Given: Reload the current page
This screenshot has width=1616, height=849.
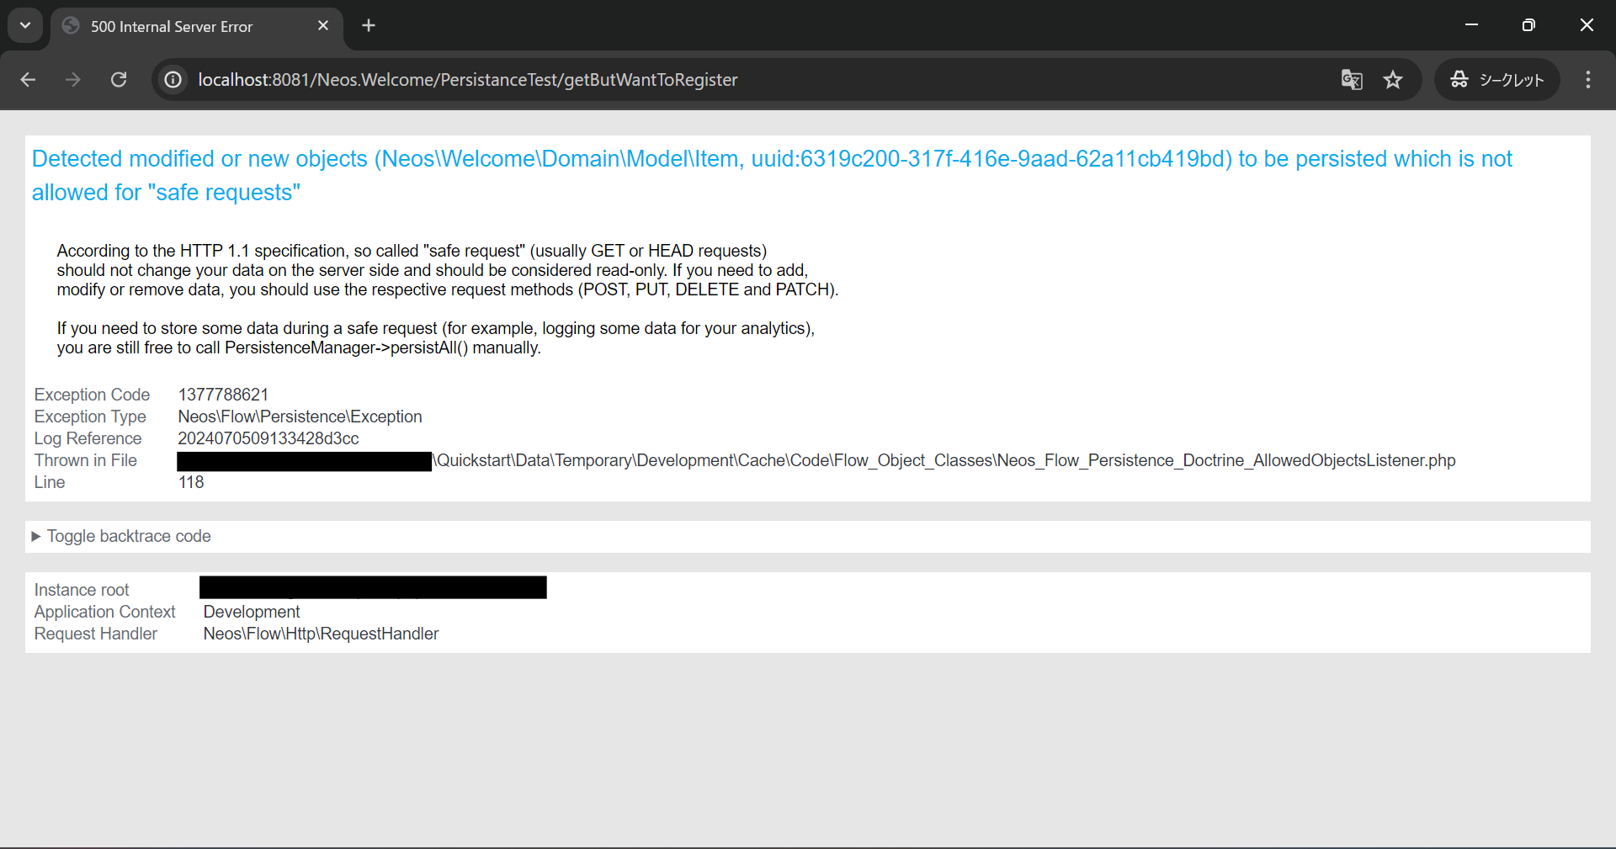Looking at the screenshot, I should tap(119, 80).
